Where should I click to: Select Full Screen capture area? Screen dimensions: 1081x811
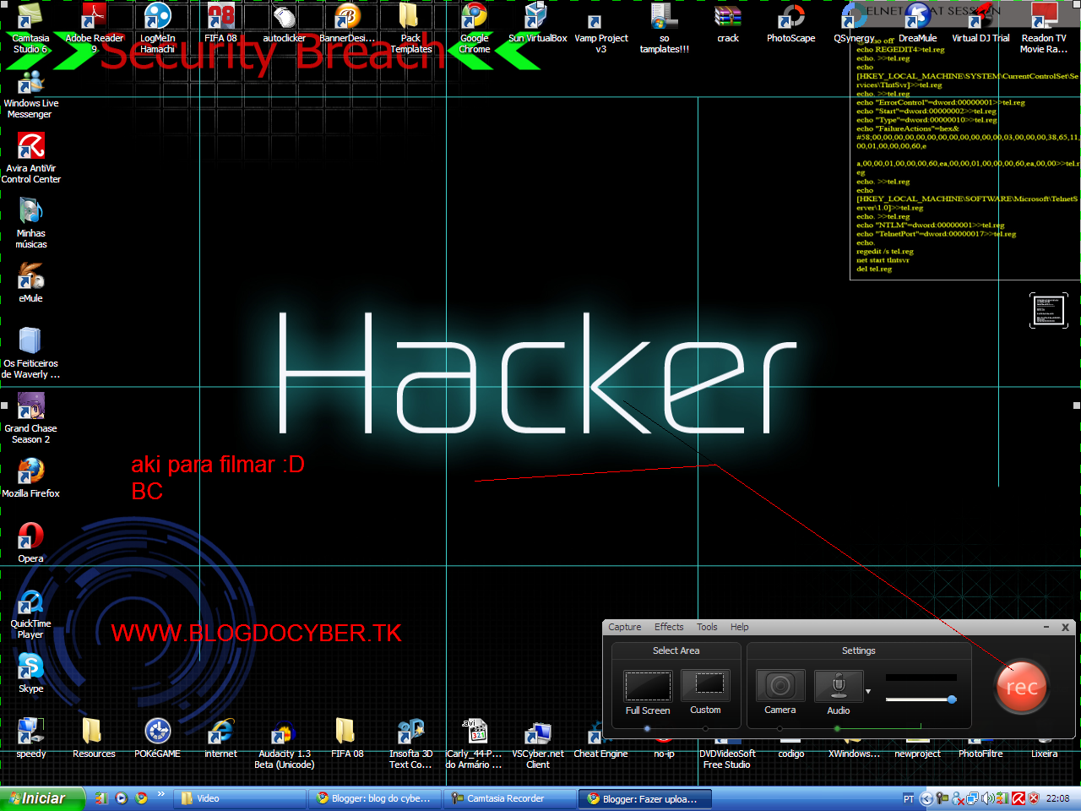[648, 687]
